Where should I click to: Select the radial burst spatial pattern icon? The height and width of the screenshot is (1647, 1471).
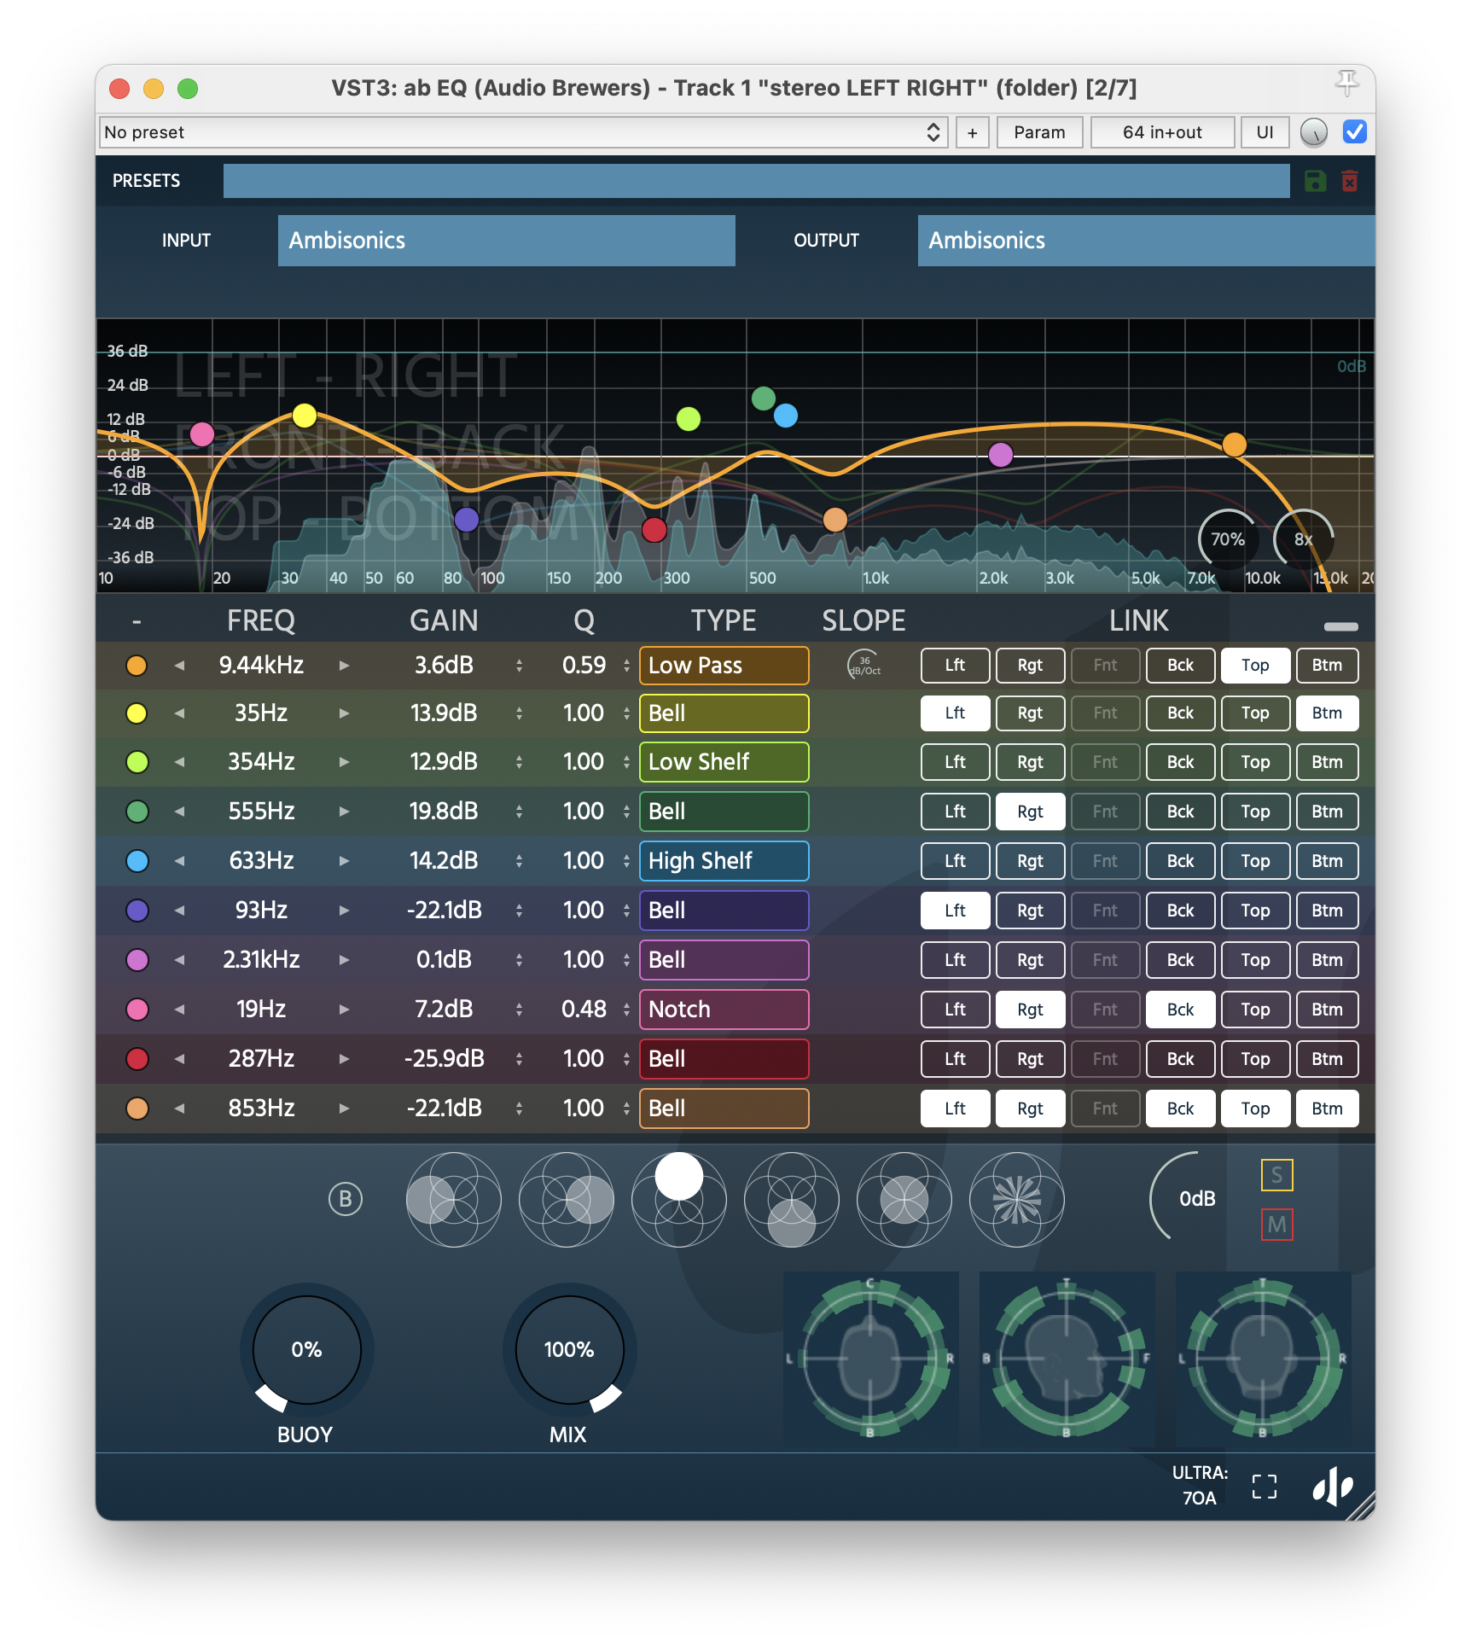point(1016,1199)
